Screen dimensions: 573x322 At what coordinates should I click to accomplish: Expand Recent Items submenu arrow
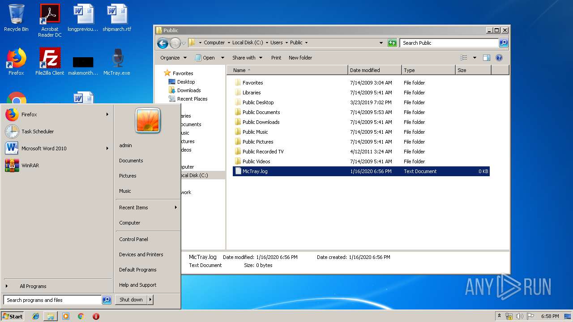click(176, 208)
